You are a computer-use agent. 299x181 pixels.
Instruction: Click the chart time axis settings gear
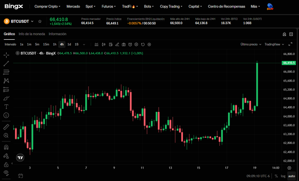point(289,168)
